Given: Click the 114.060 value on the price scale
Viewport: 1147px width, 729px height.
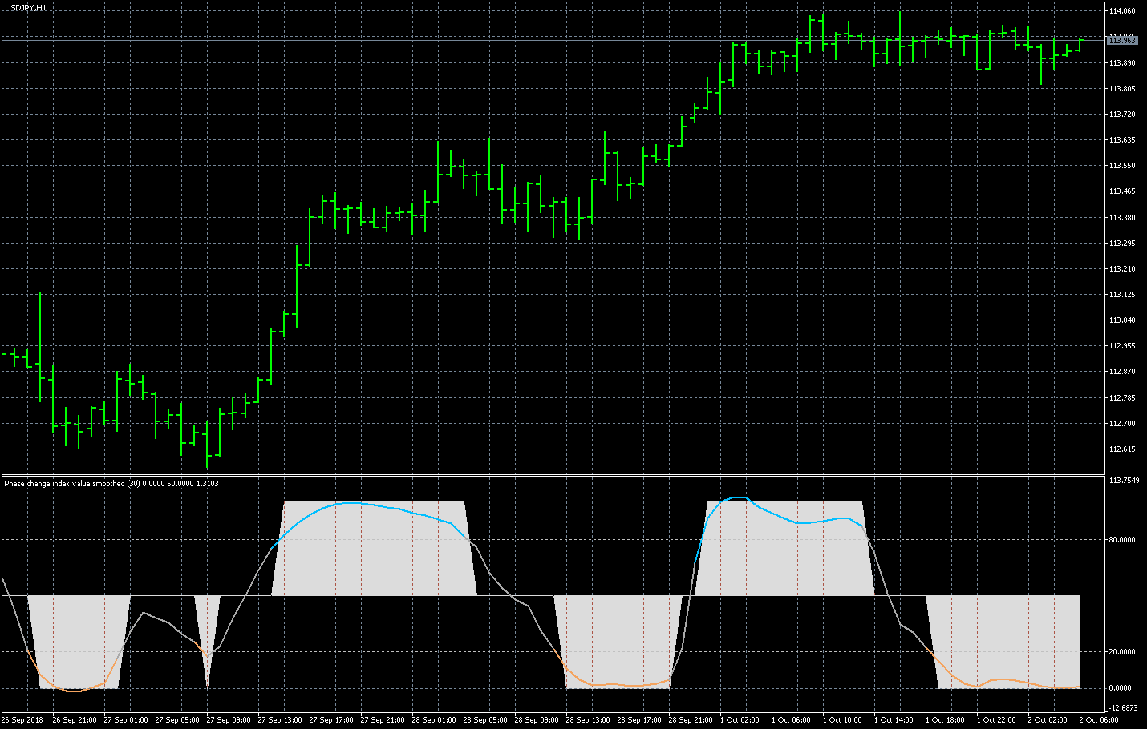Looking at the screenshot, I should point(1123,10).
